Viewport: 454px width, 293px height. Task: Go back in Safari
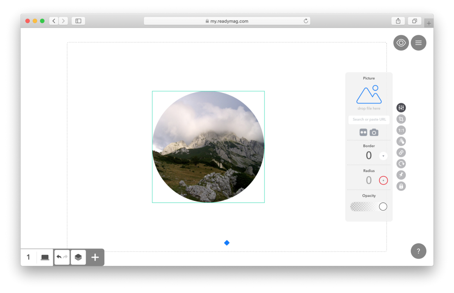(x=54, y=21)
